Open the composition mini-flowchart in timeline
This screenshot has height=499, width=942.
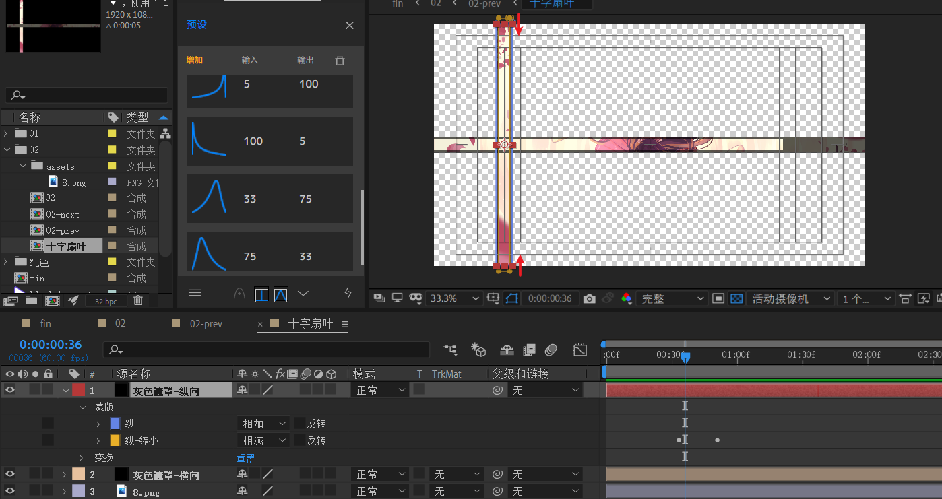(449, 350)
